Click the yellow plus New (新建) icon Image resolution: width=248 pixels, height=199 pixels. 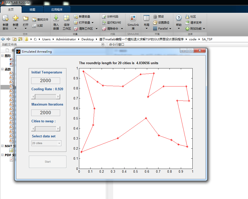point(16,18)
